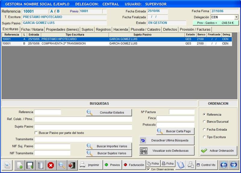Image resolution: width=241 pixels, height=173 pixels.
Task: Switch to the Hacienda tab
Action: (121, 29)
